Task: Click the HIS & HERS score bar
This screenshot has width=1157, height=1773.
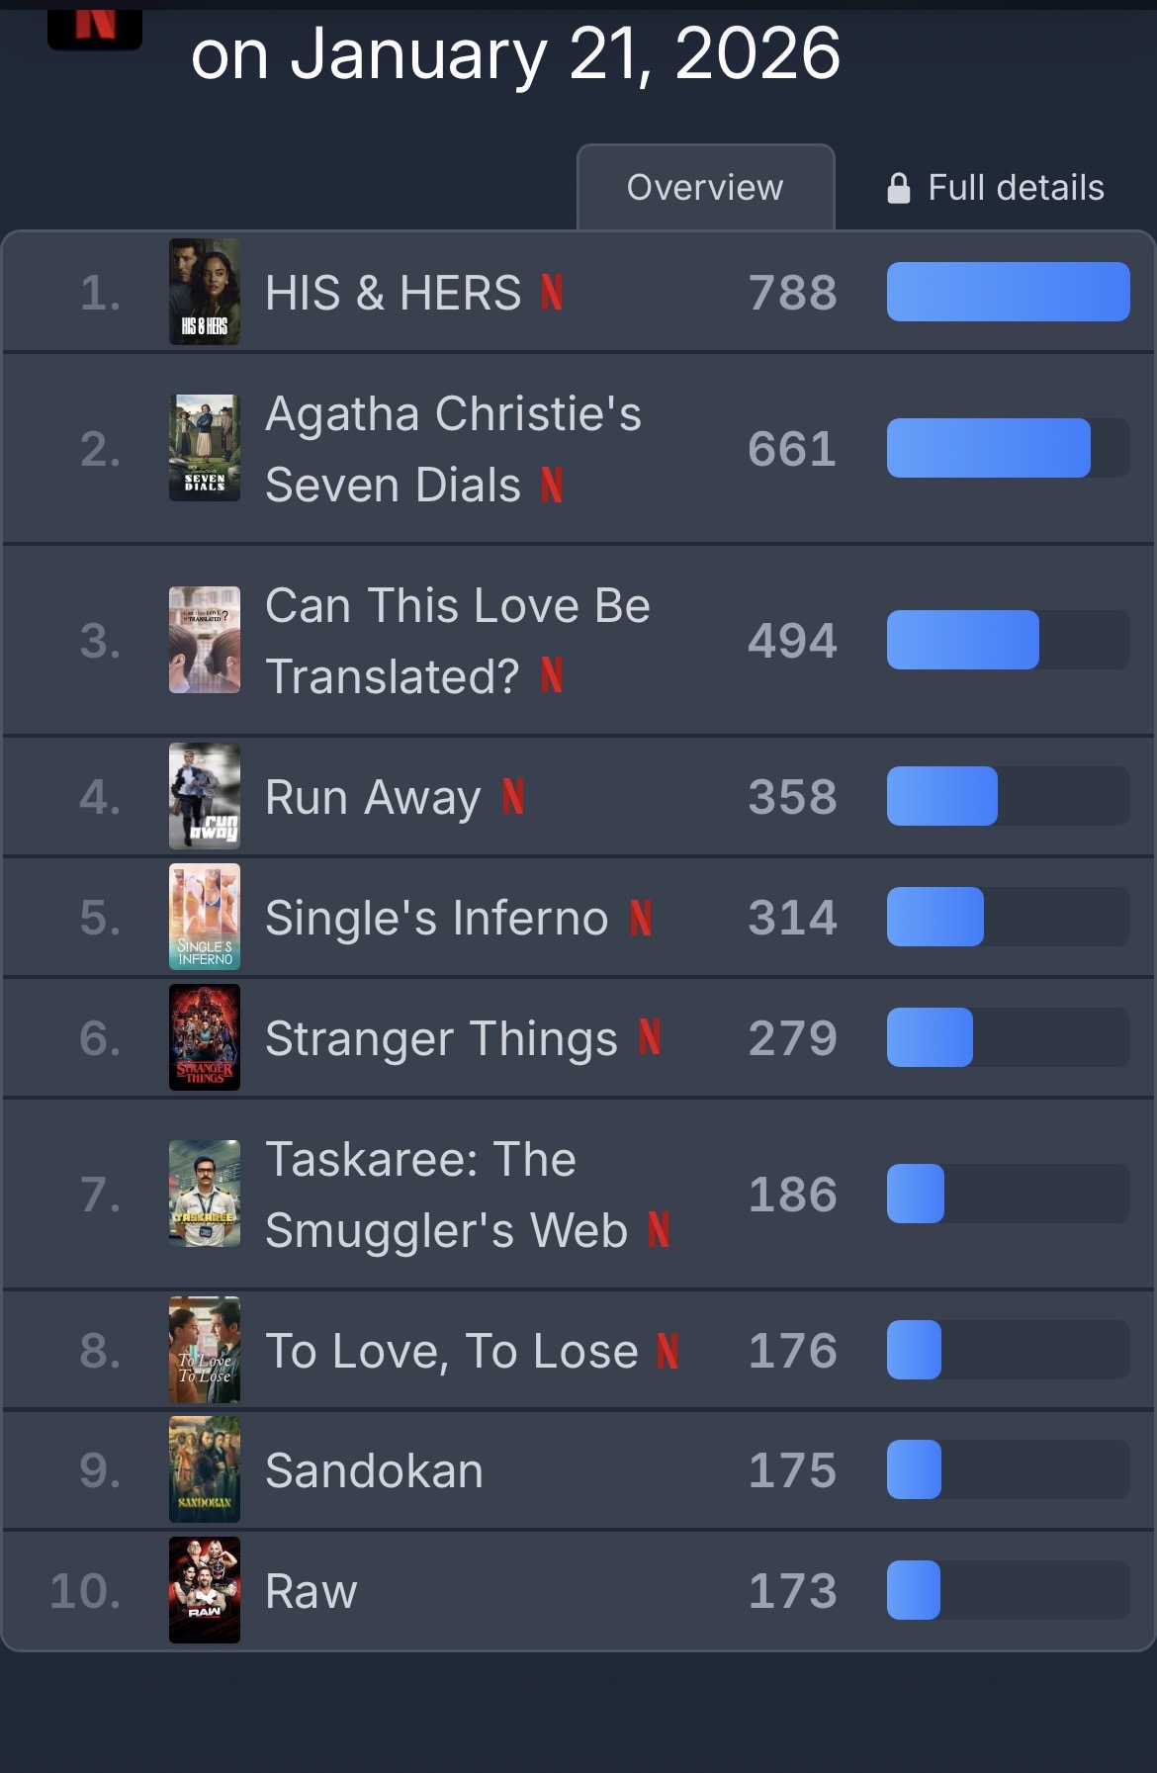Action: coord(1008,292)
